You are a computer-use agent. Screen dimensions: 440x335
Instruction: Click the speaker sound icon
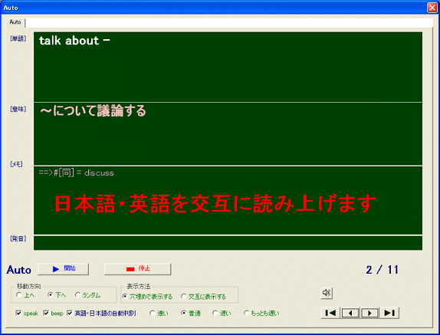327,293
